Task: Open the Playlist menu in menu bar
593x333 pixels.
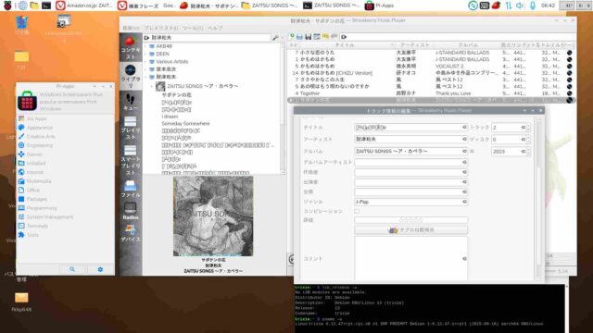Action: tap(160, 28)
